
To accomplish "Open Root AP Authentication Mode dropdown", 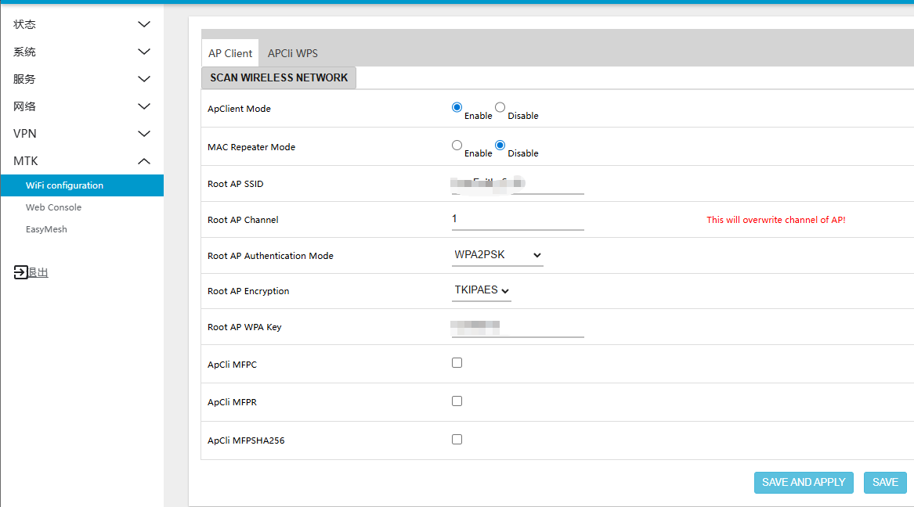I will 497,255.
